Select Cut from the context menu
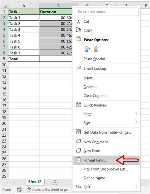 [106, 22]
